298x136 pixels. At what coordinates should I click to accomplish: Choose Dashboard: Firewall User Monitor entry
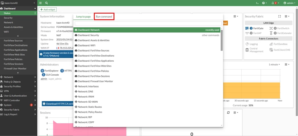[147, 81]
